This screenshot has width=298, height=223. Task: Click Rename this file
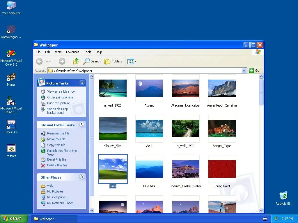tap(58, 133)
